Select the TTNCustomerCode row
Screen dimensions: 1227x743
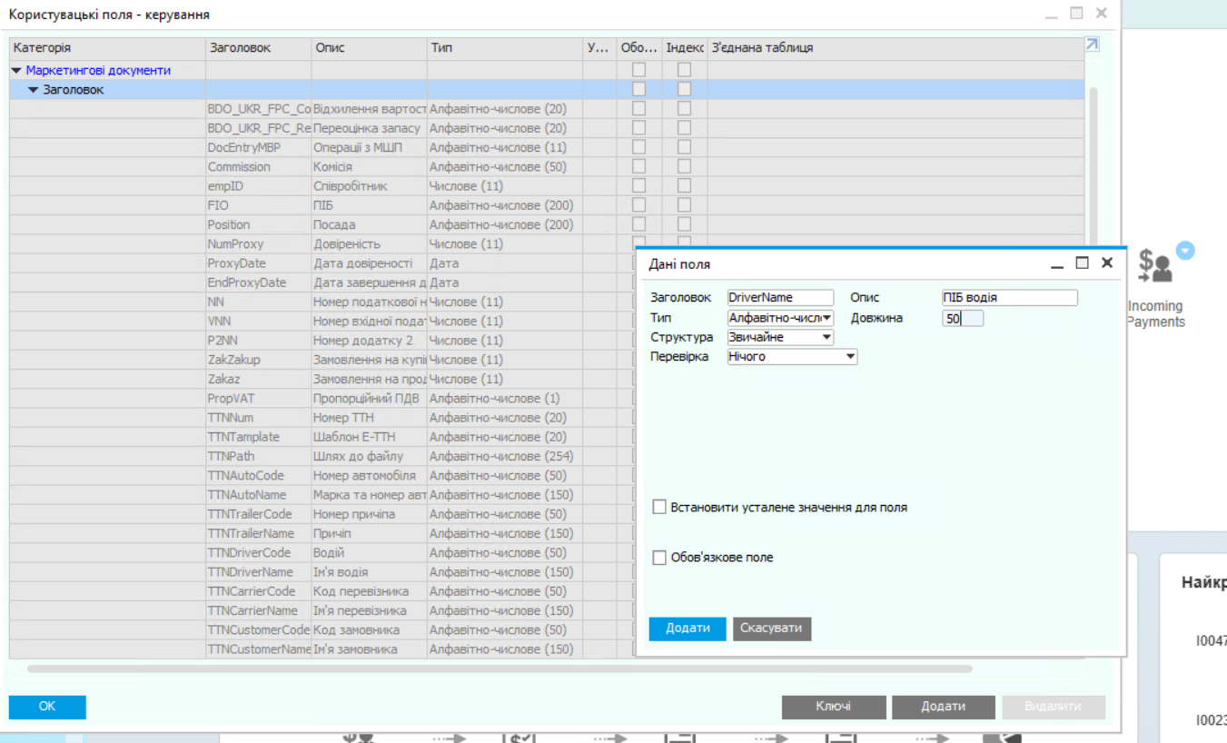click(x=322, y=629)
